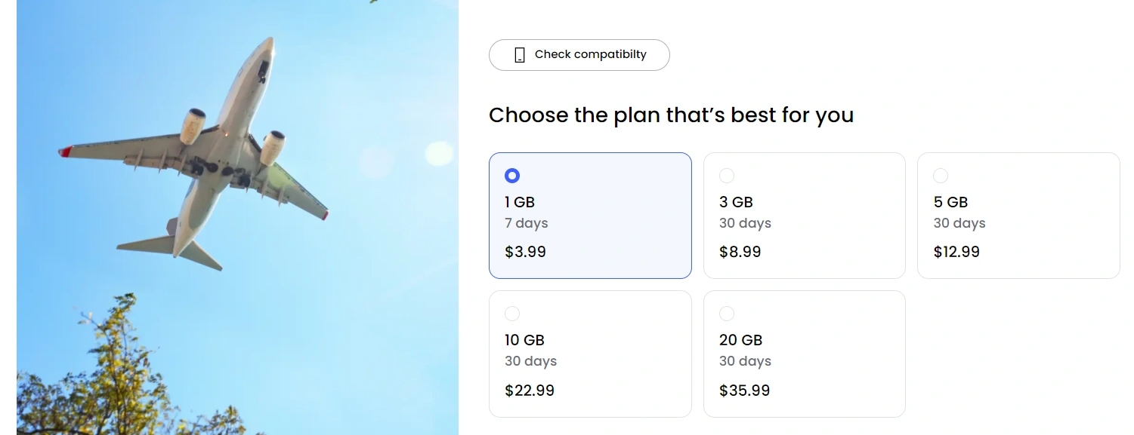Click the phone icon beside Check compatibility
The width and height of the screenshot is (1134, 435).
[x=520, y=55]
